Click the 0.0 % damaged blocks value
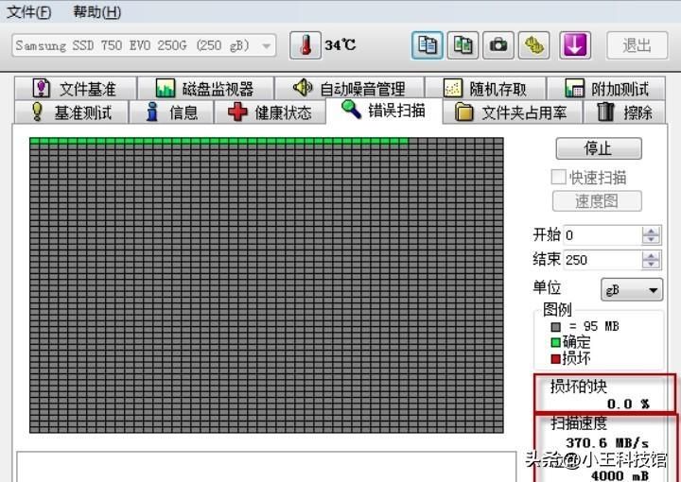This screenshot has width=681, height=482. 628,404
